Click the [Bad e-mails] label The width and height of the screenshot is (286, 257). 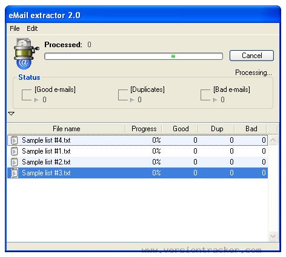231,89
